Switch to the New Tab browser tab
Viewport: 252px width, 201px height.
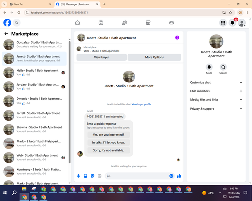point(30,4)
